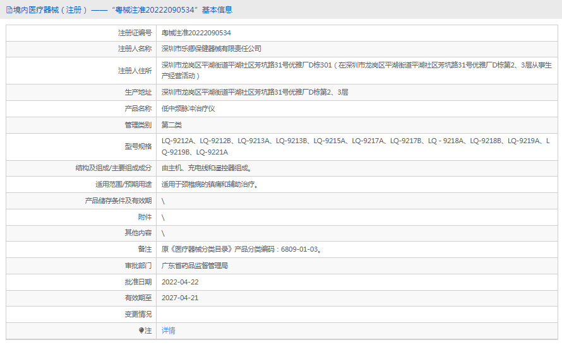Click the 备注 label
Viewport: 562px width, 345px height.
point(145,249)
